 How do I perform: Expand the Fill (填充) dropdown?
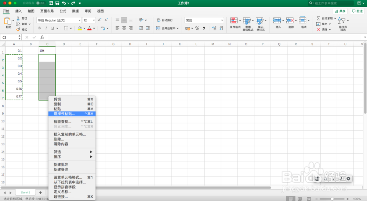coord(330,24)
